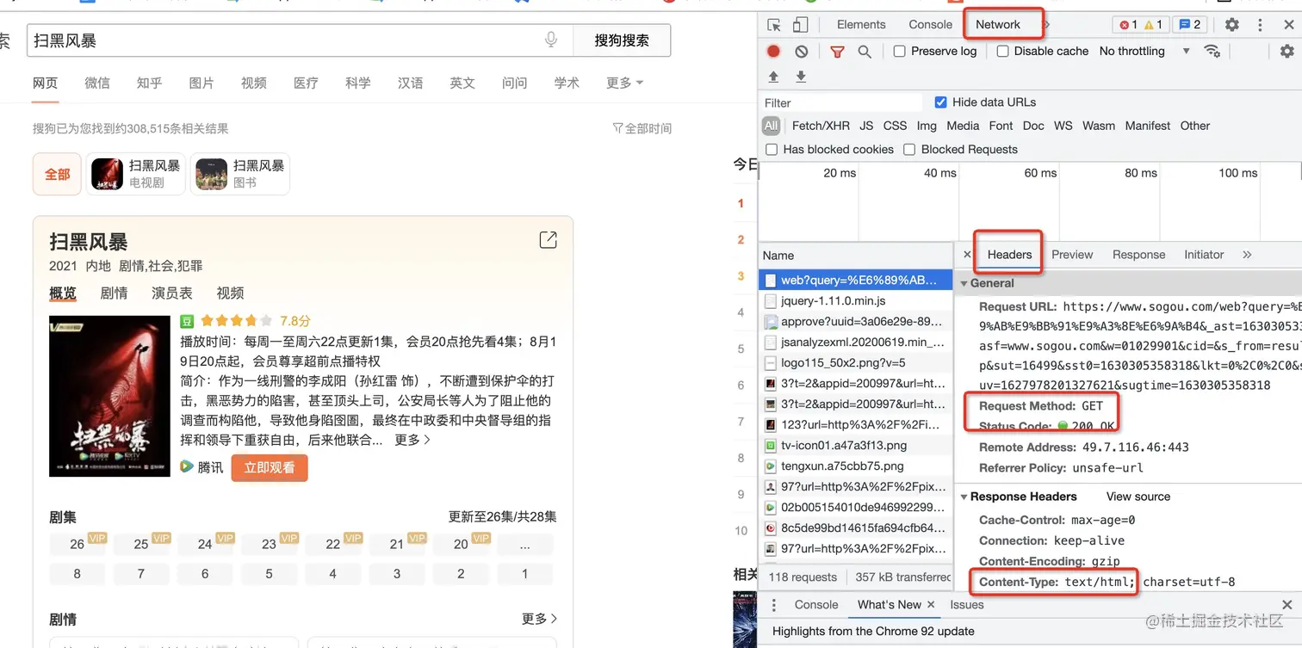This screenshot has height=648, width=1302.
Task: Expand hidden episodes with ellipsis button
Action: click(x=525, y=545)
